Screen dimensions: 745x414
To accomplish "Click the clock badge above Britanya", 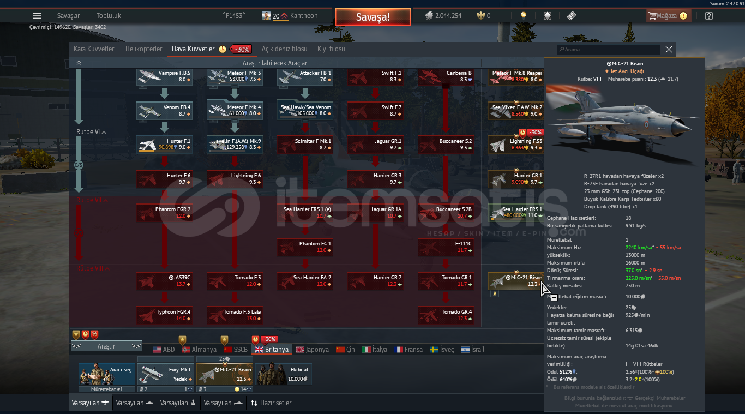I will (255, 339).
